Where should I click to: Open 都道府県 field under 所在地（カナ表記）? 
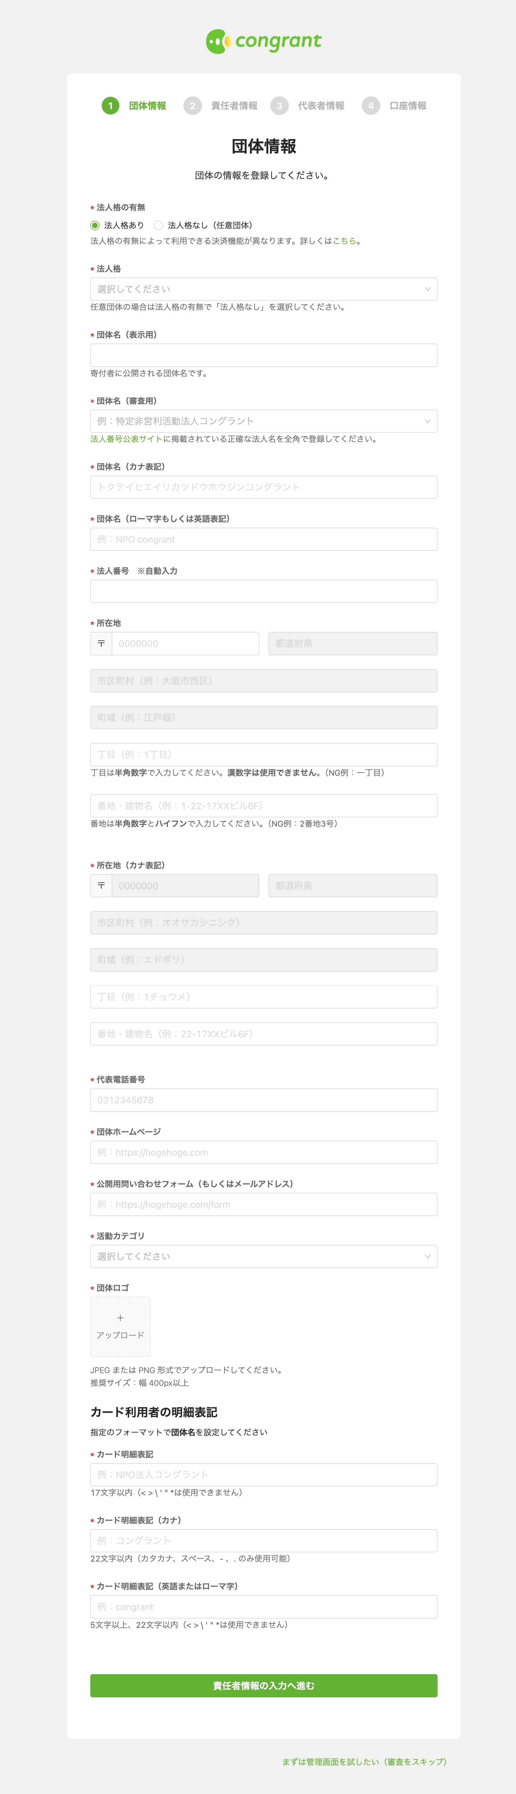coord(353,886)
